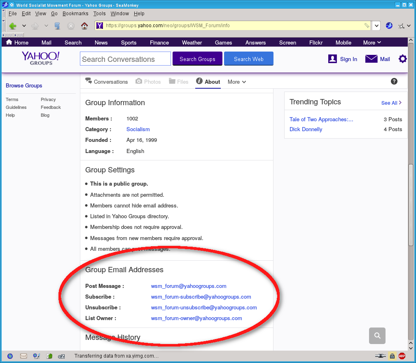Click the Search Groups button

(197, 59)
